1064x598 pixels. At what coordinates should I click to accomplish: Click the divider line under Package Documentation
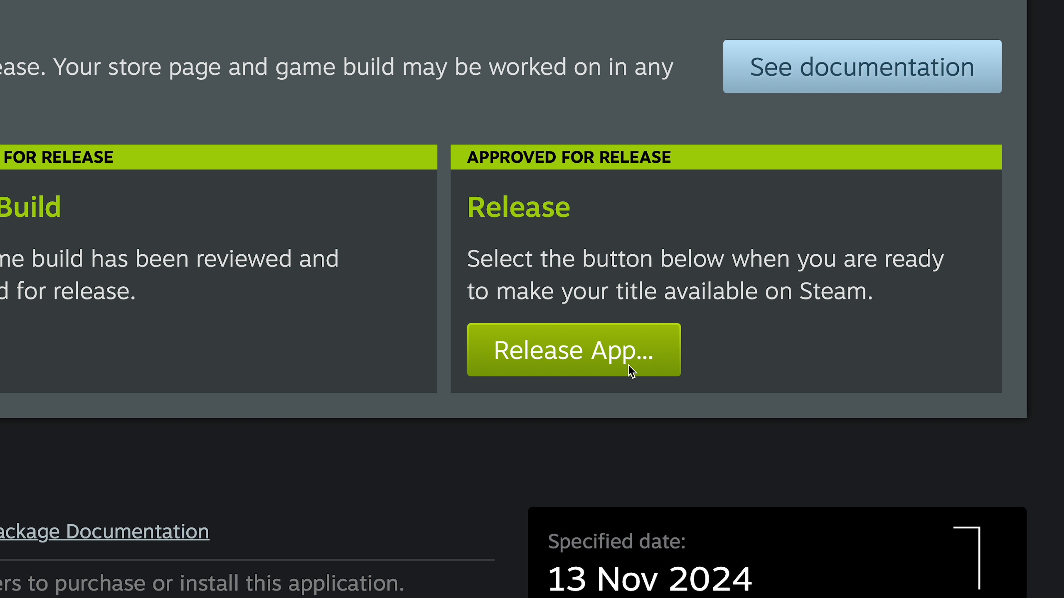pos(247,560)
